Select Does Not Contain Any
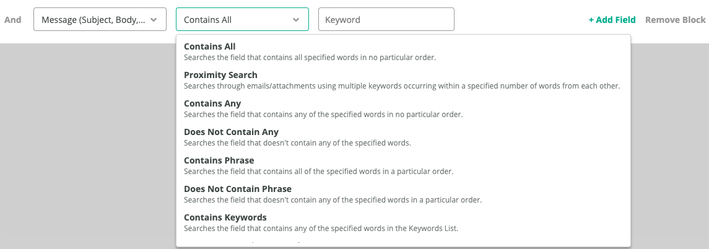709x249 pixels. coord(231,132)
